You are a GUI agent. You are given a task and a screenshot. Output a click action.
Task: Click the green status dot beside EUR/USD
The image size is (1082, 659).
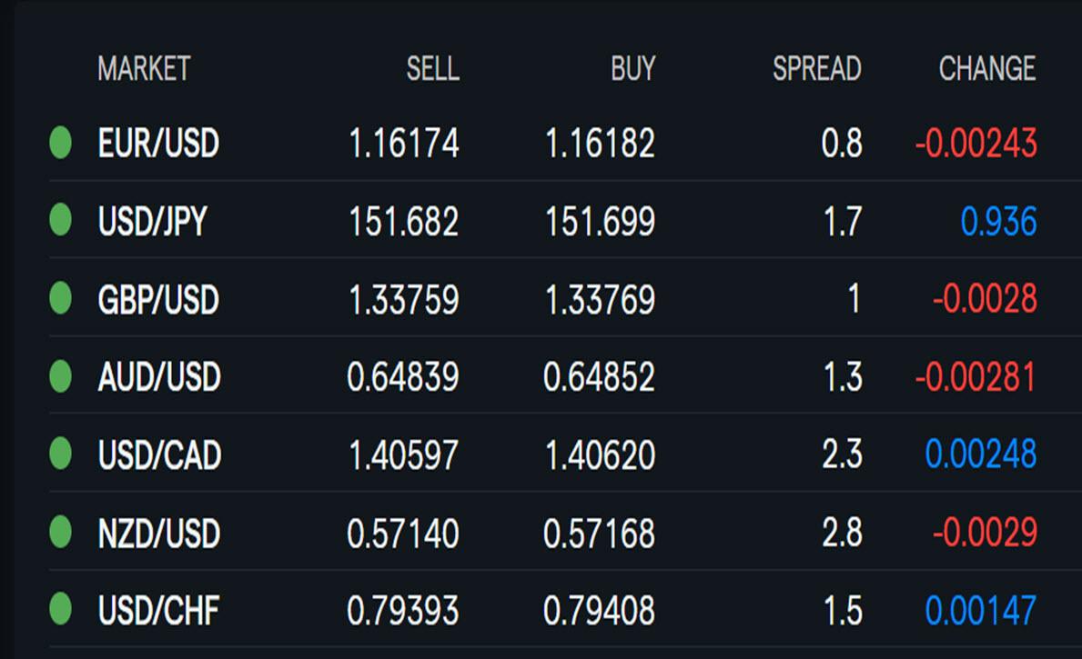[x=61, y=143]
